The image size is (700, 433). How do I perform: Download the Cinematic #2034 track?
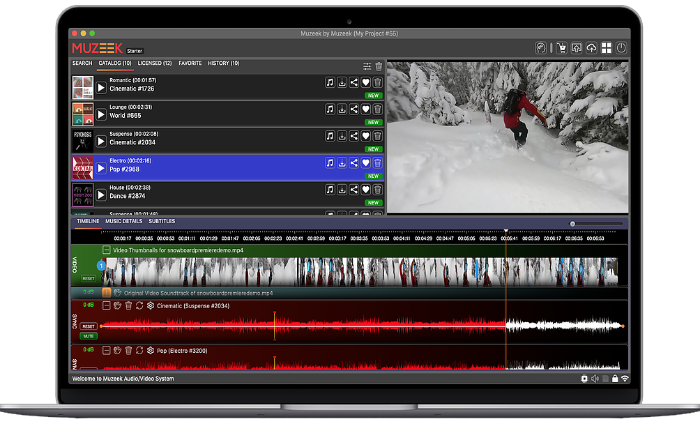pyautogui.click(x=342, y=136)
